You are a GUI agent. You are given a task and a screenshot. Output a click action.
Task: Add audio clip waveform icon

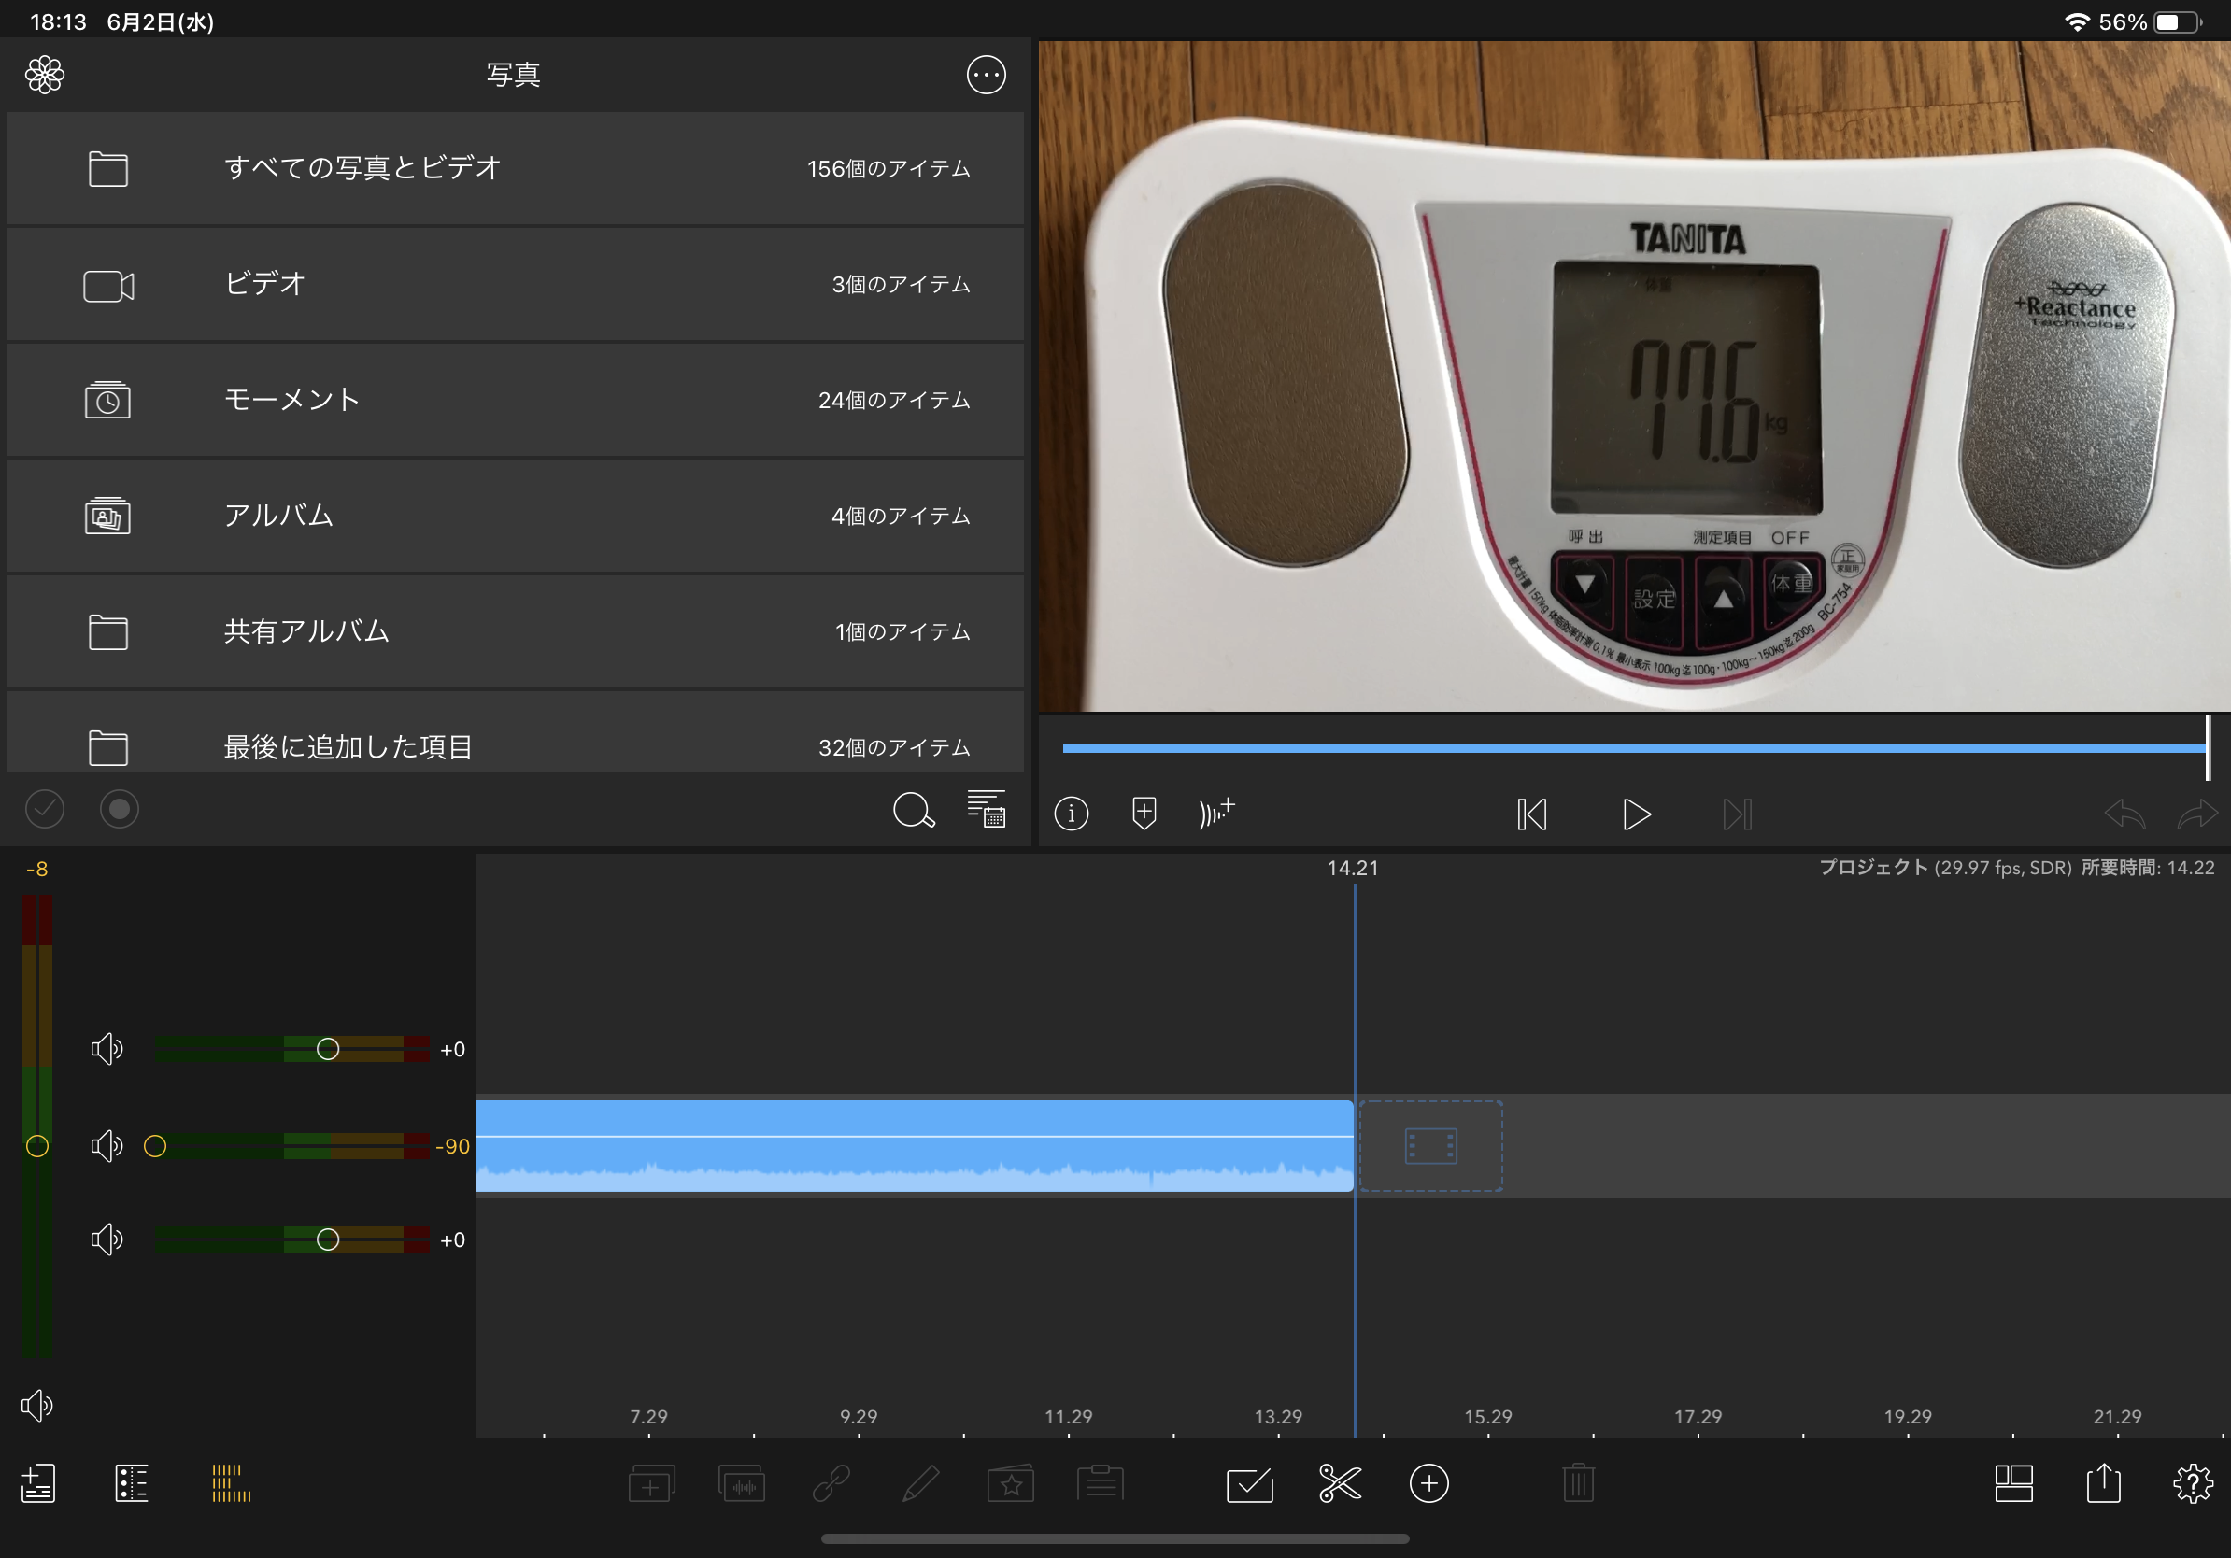click(x=742, y=1483)
